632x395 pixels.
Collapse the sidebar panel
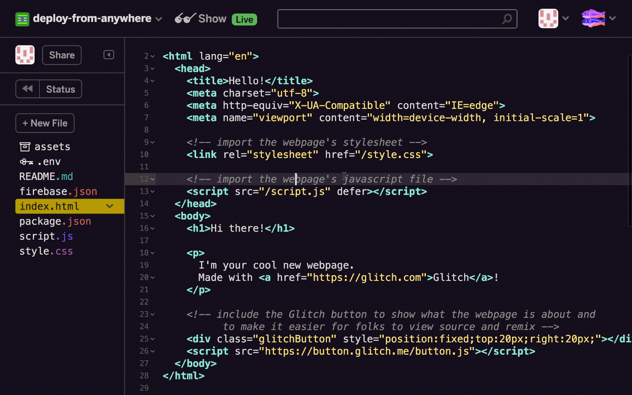point(109,55)
